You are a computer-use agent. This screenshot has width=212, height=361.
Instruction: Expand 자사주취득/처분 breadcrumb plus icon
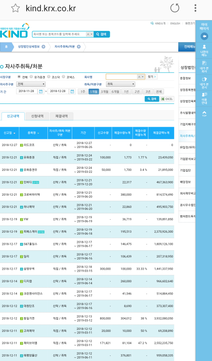[x=79, y=47]
